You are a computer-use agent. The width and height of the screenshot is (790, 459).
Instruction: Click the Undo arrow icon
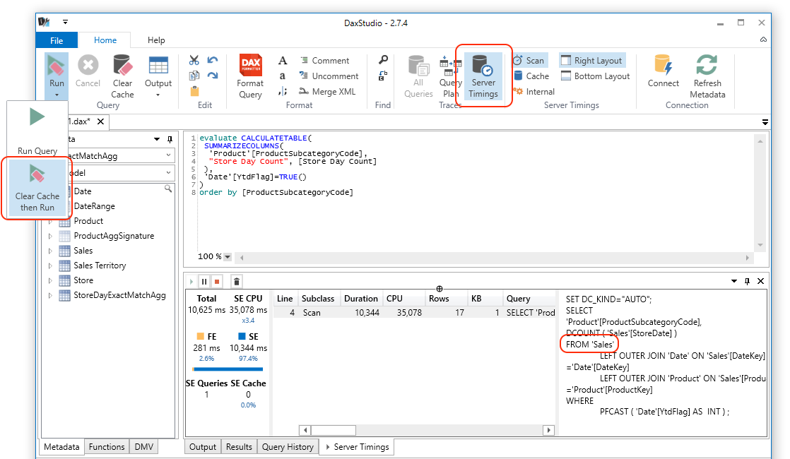pos(213,61)
